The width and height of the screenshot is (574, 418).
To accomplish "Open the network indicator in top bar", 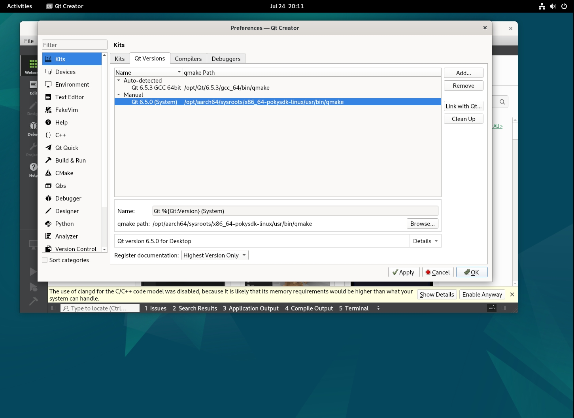I will point(542,6).
